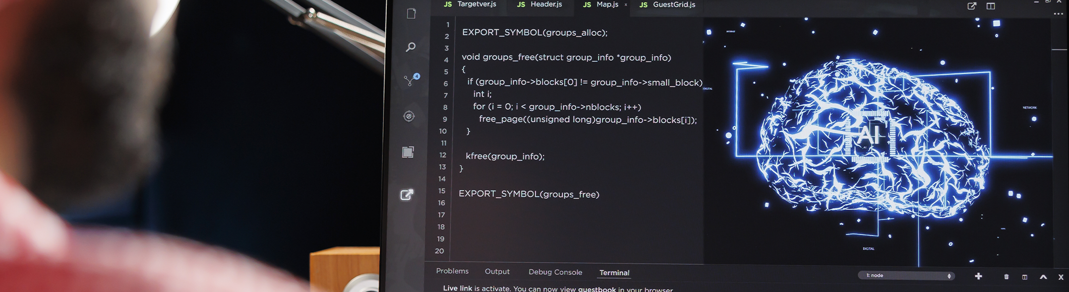Viewport: 1069px width, 292px height.
Task: Kill the terminal with trash icon
Action: 1006,277
